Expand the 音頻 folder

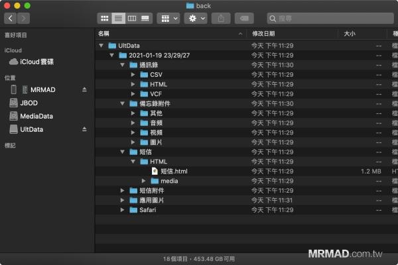click(133, 123)
